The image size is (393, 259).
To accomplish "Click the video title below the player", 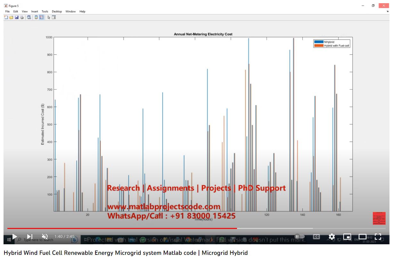I will [x=126, y=253].
